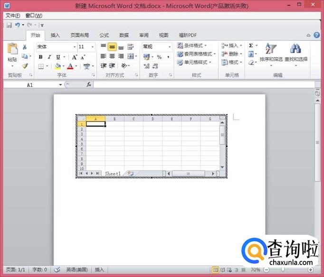The image size is (324, 277).
Task: Toggle Italic formatting
Action: [49, 57]
